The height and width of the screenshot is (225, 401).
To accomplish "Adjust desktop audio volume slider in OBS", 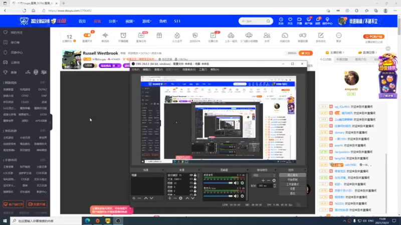I will pos(218,183).
